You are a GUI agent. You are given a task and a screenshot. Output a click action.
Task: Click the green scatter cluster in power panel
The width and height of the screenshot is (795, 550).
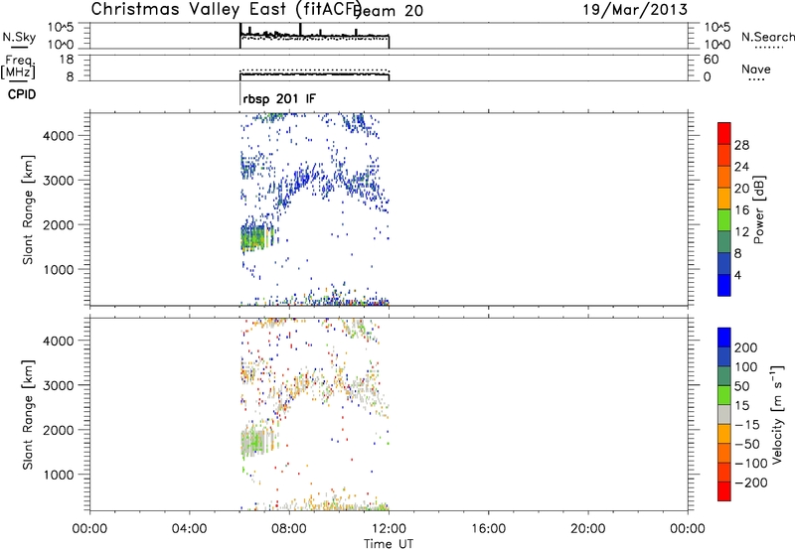pyautogui.click(x=255, y=237)
